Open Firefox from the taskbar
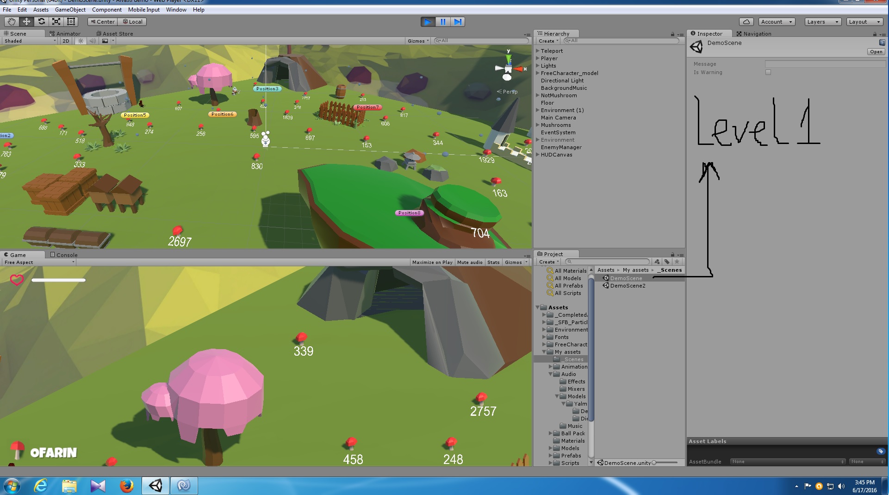 pos(126,486)
